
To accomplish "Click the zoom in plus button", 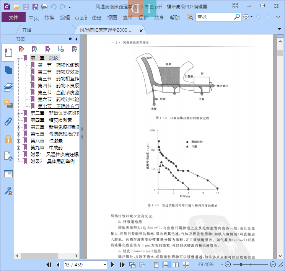I will 273,264.
